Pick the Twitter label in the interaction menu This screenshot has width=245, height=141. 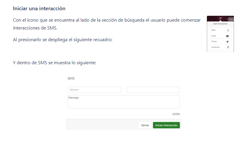[214, 41]
